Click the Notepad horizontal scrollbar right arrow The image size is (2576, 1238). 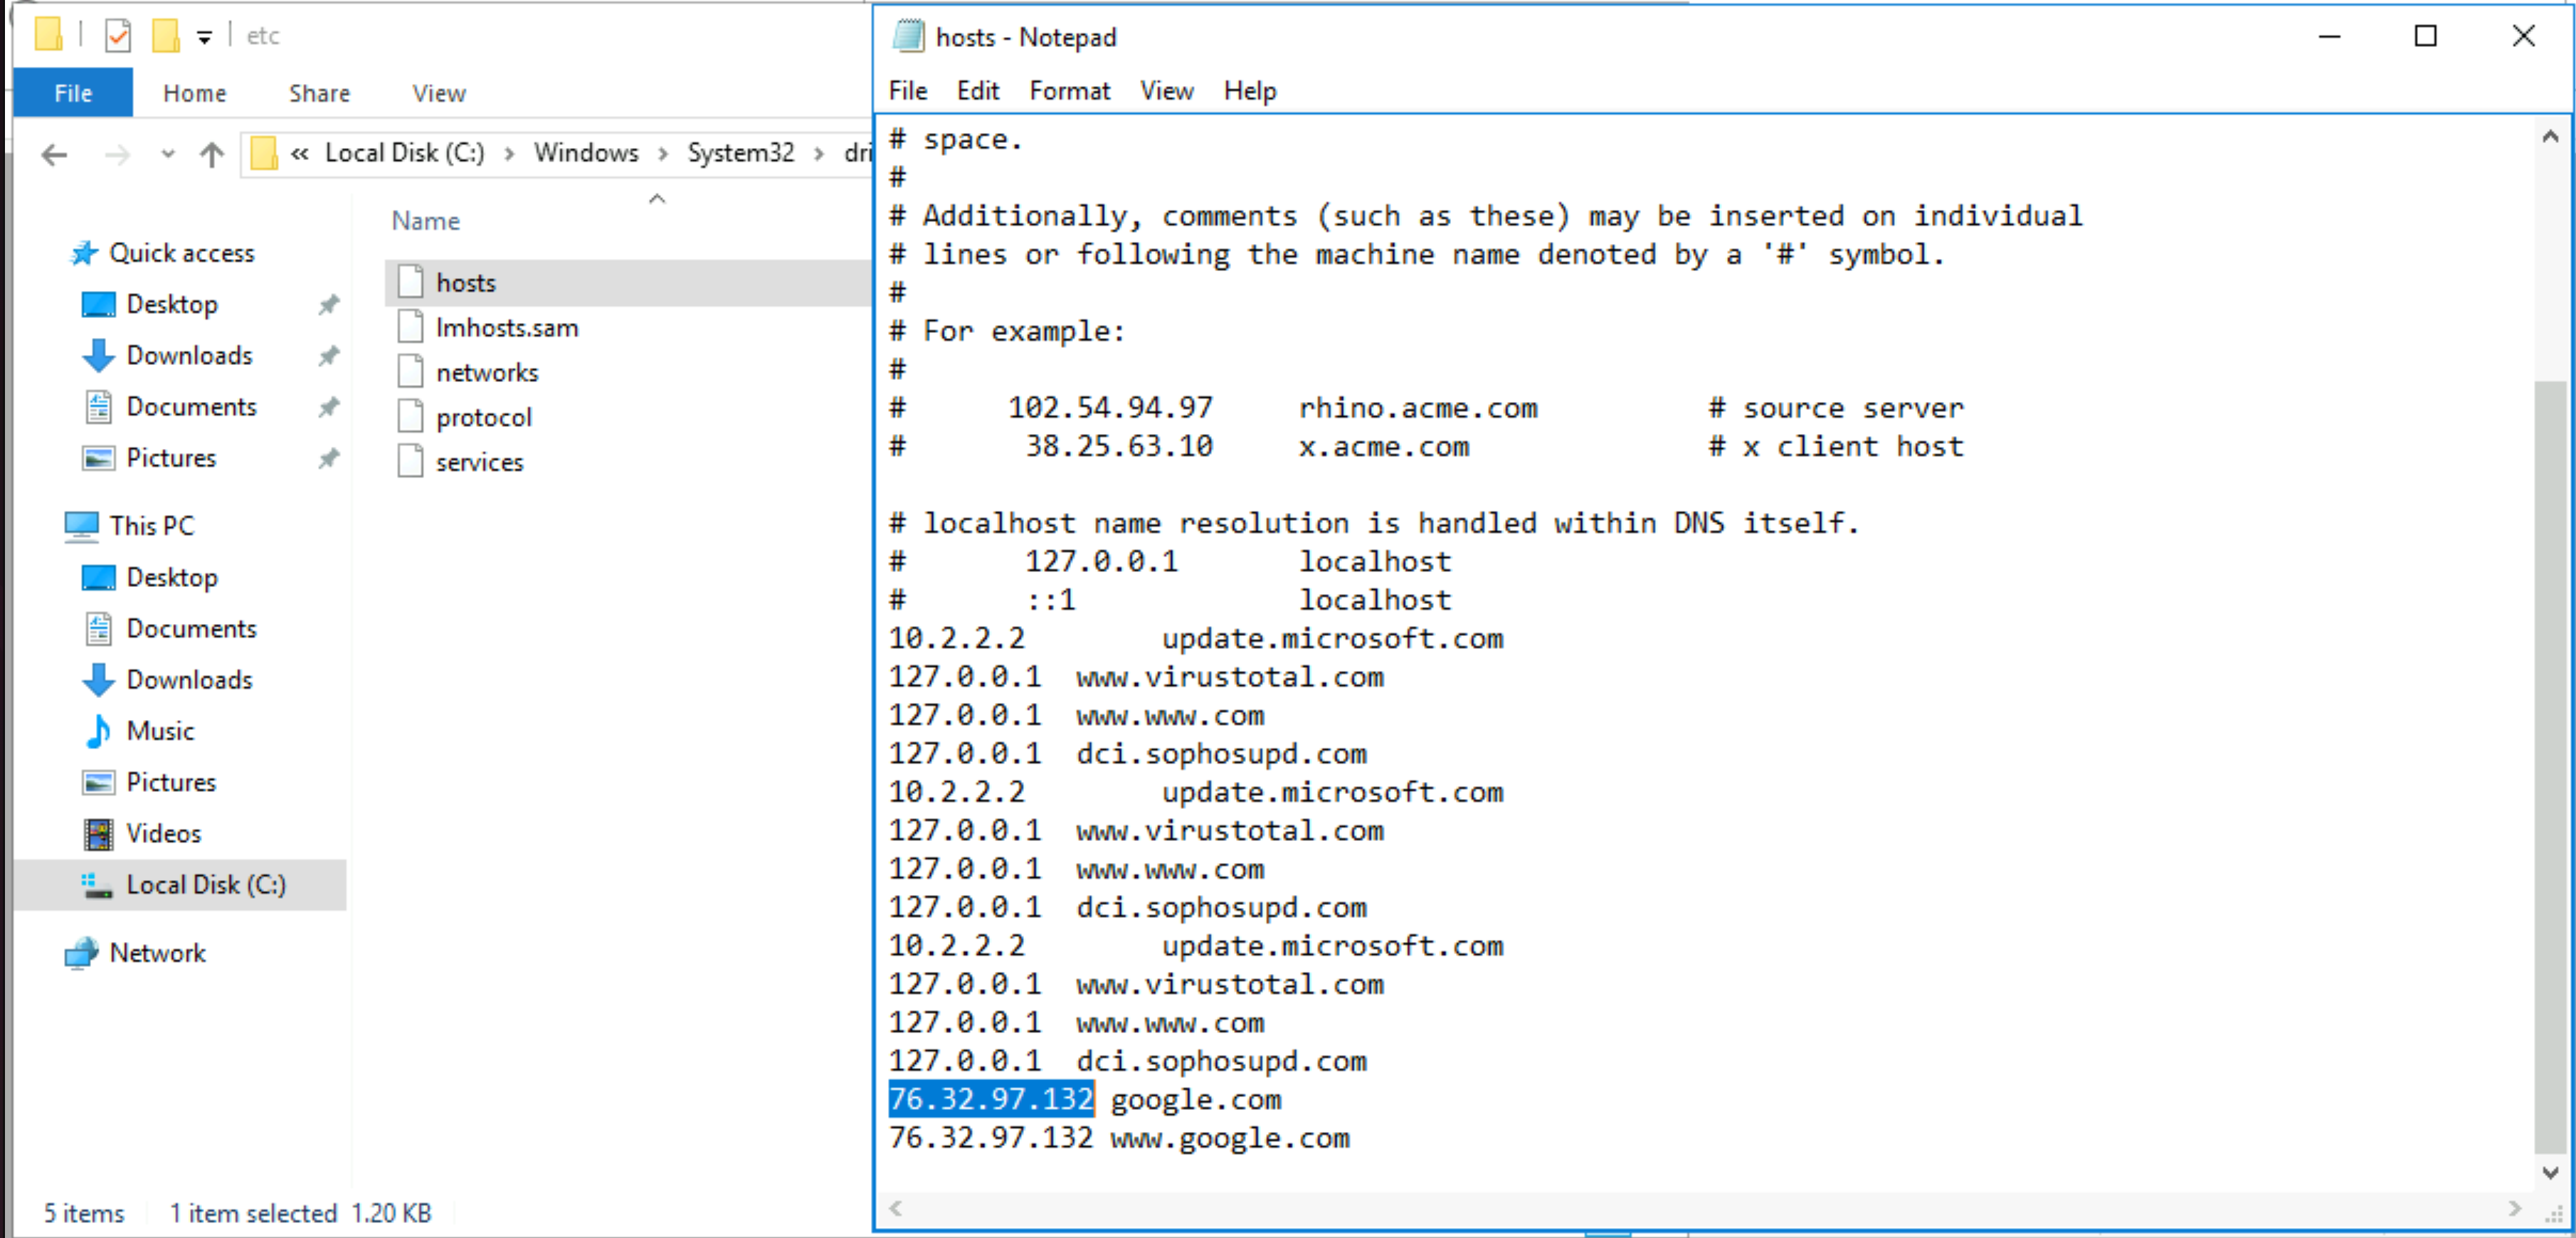pos(2515,1208)
